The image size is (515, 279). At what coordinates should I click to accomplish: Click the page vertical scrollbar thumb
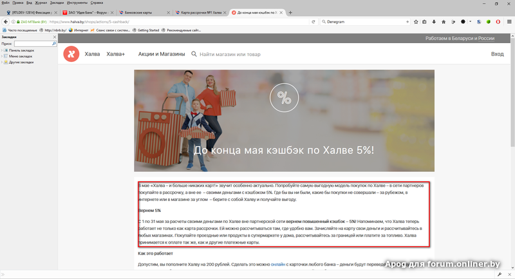click(512, 93)
